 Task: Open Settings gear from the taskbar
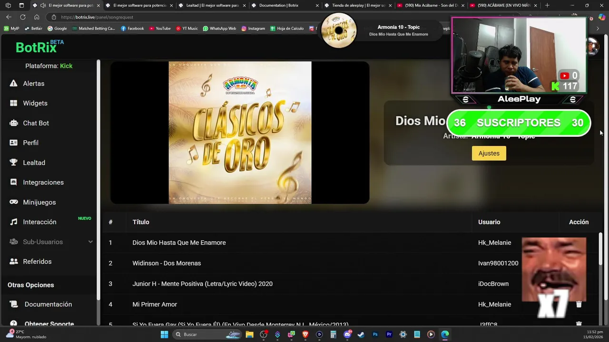pyautogui.click(x=403, y=334)
